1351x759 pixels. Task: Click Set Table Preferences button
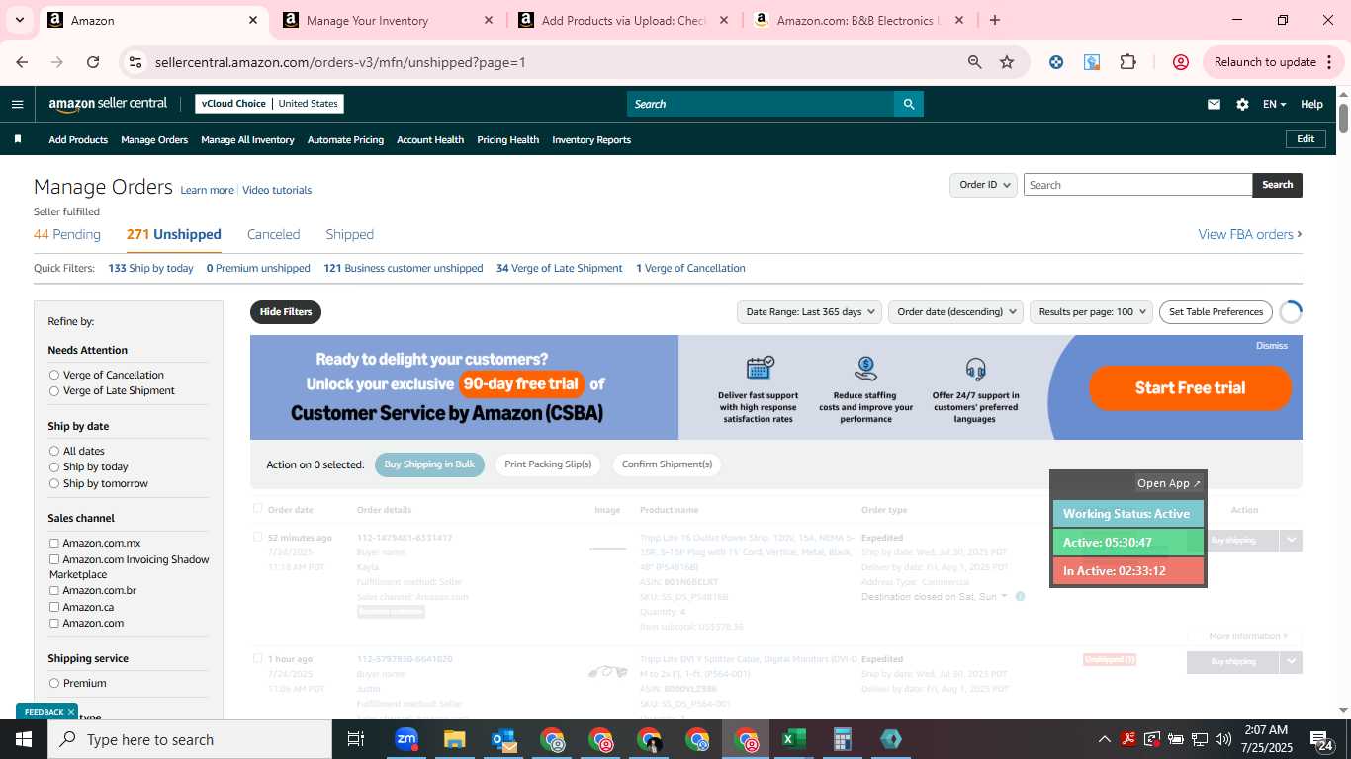pyautogui.click(x=1216, y=311)
